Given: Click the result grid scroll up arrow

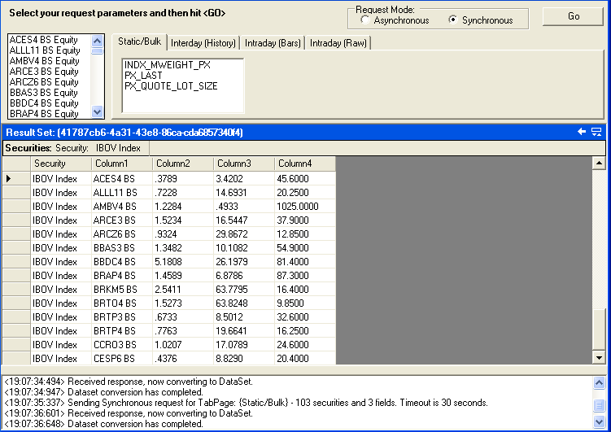Looking at the screenshot, I should click(599, 163).
